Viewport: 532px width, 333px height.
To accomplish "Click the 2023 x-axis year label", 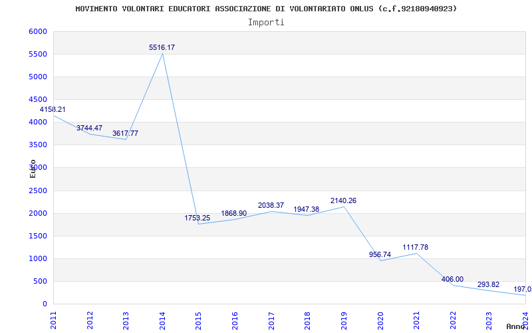I will tap(489, 321).
